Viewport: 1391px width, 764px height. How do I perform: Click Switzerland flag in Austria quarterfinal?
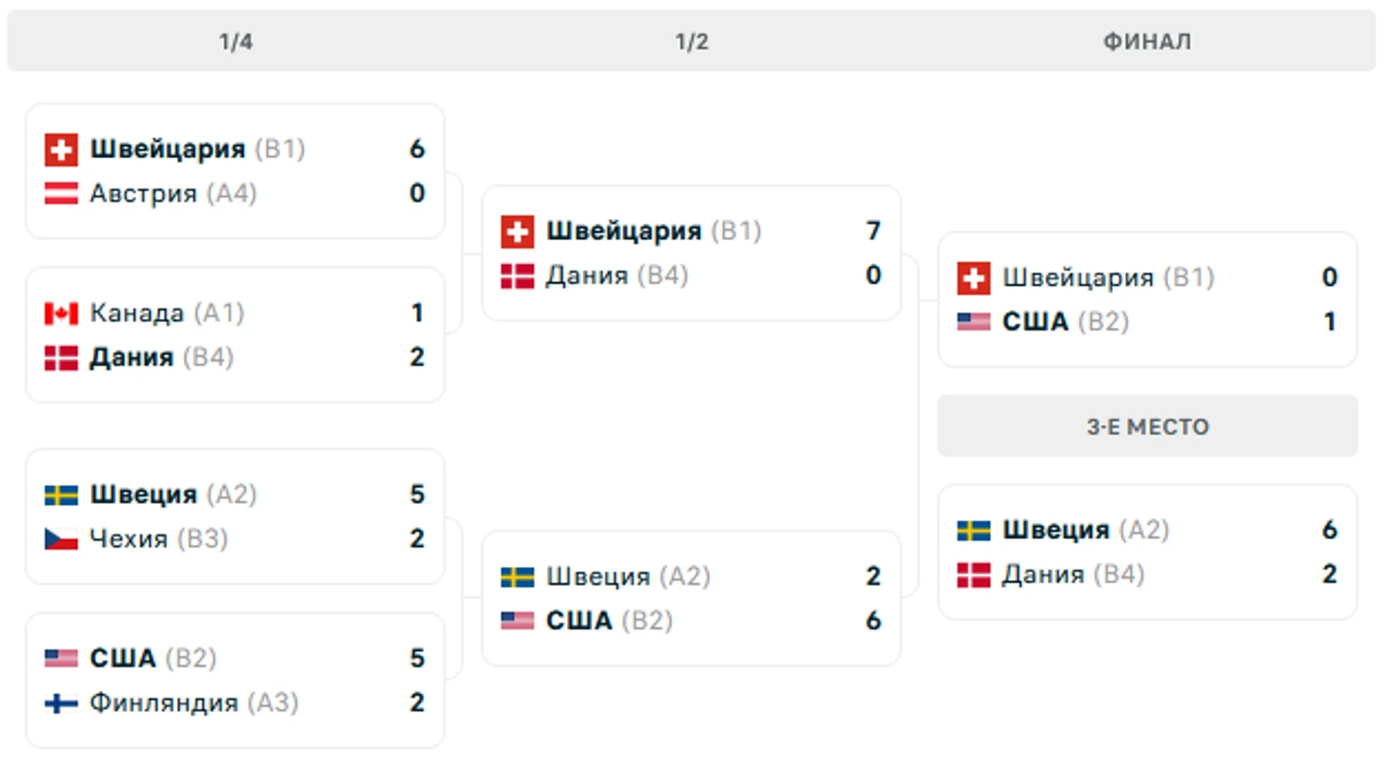pos(61,150)
